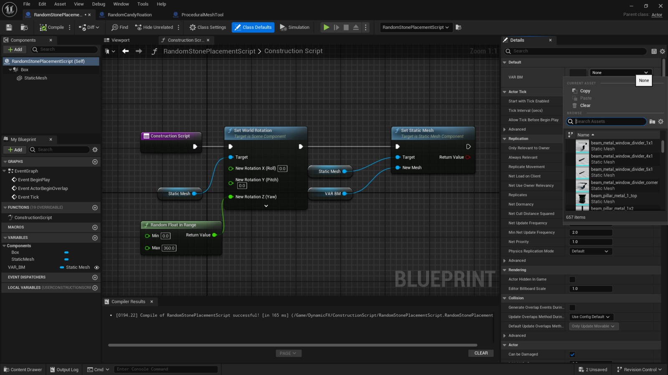Screen dimensions: 668x375
Task: Open asset picker view settings gear
Action: click(660, 122)
